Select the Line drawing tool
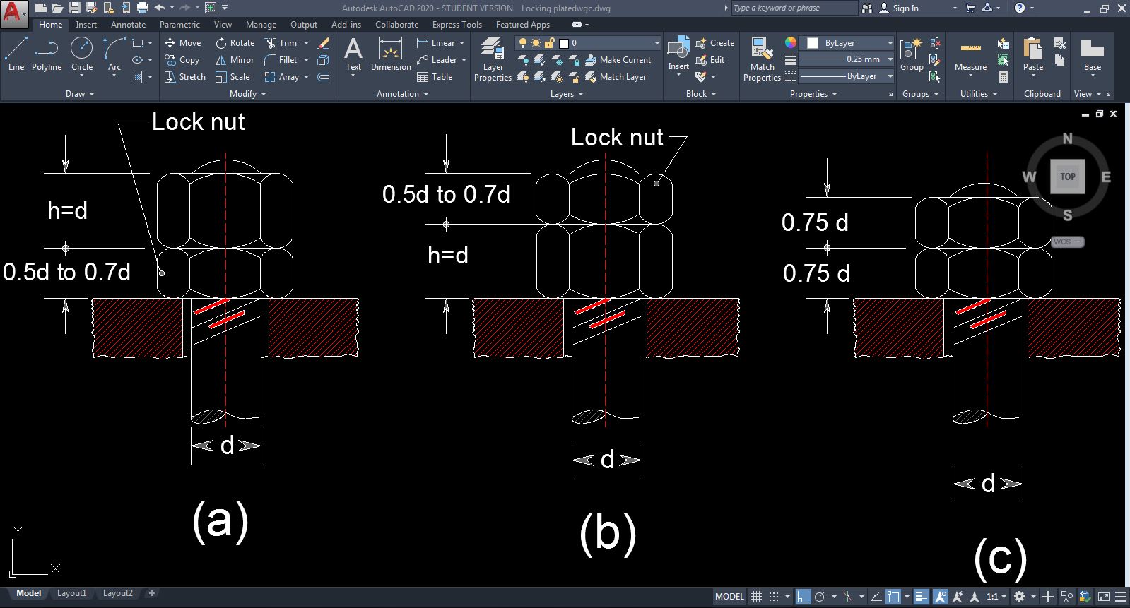Screen dimensions: 1130x608 pos(16,54)
